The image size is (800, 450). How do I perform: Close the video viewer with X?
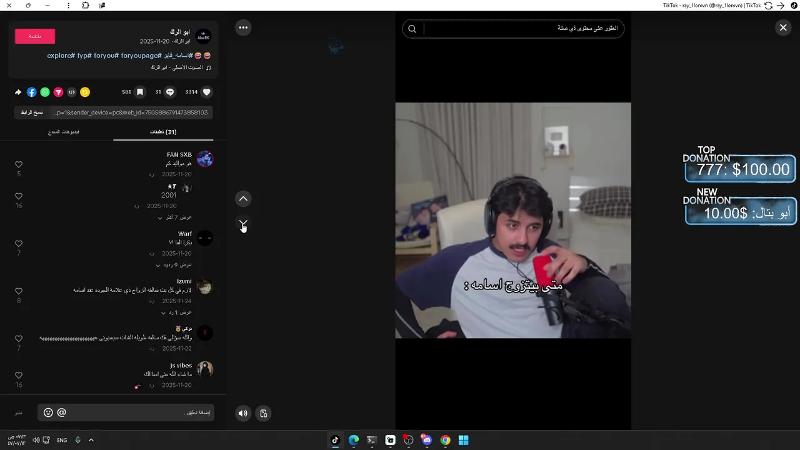click(x=783, y=27)
